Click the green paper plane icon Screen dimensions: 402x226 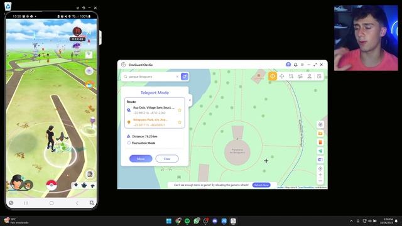click(320, 151)
